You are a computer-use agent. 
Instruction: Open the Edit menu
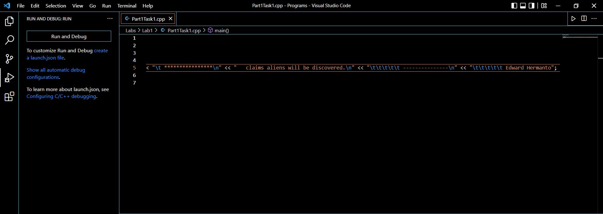tap(35, 6)
